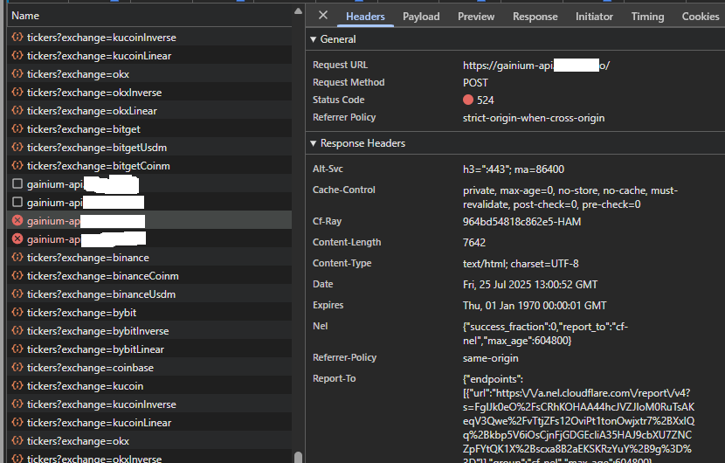The height and width of the screenshot is (463, 725).
Task: Click the fetch icon of tickers?exchange=binanceUsdm
Action: (x=17, y=294)
